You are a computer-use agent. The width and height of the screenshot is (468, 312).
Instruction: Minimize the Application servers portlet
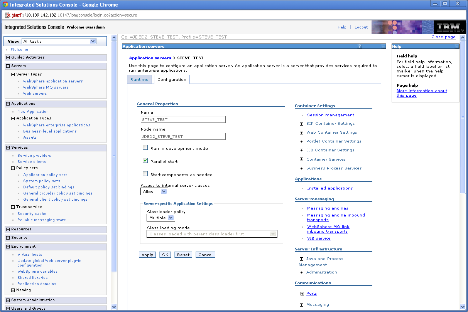[383, 46]
